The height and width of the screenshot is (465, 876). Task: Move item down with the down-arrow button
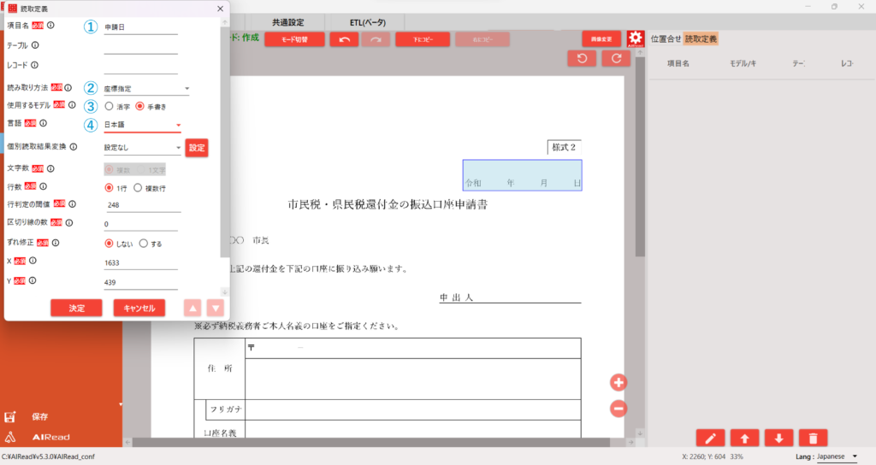(778, 439)
